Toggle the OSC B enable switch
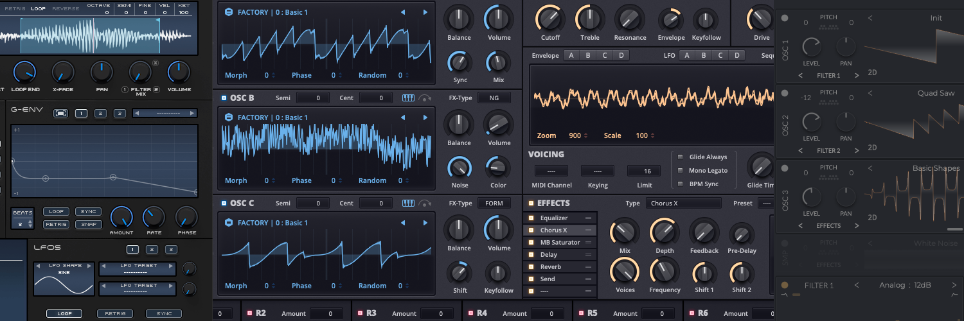Viewport: 964px width, 321px height. [x=223, y=98]
